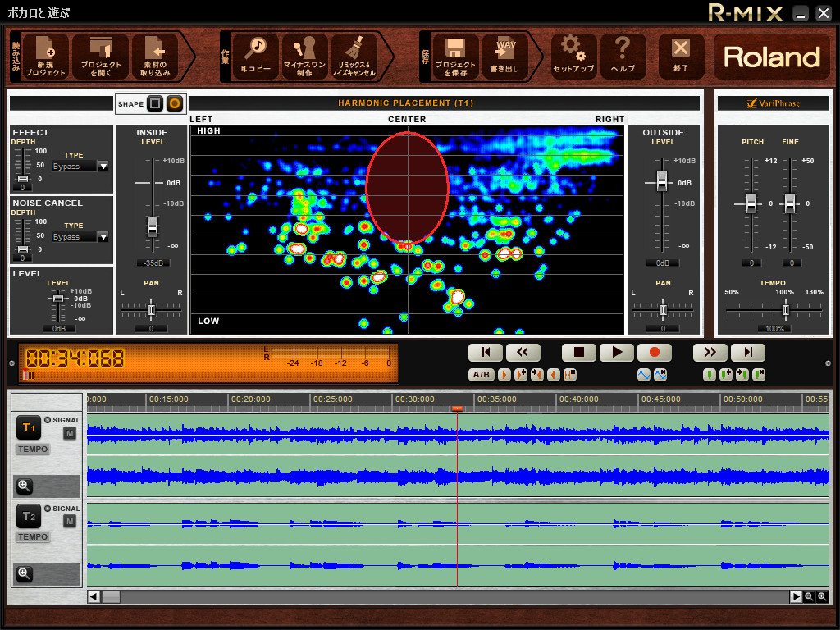Click INSIDE LEVEL fader handle

pyautogui.click(x=153, y=226)
